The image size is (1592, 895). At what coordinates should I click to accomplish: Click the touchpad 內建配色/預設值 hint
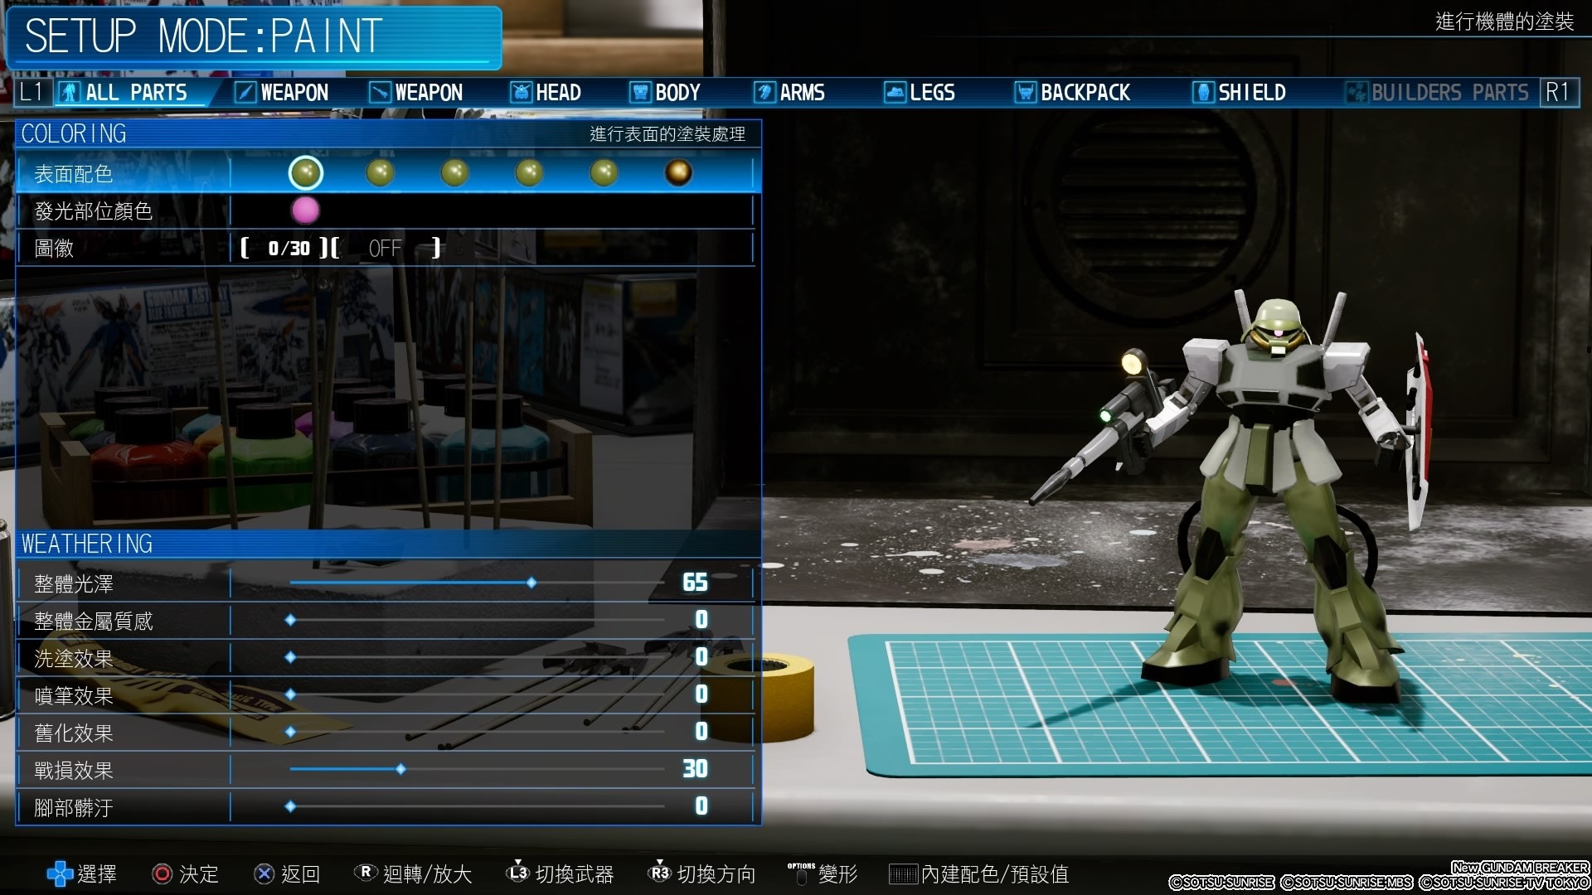(x=979, y=873)
